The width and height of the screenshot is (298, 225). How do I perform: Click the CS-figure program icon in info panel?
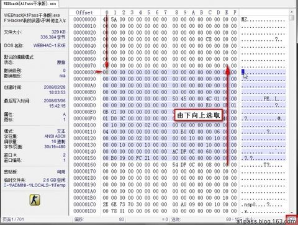click(35, 200)
